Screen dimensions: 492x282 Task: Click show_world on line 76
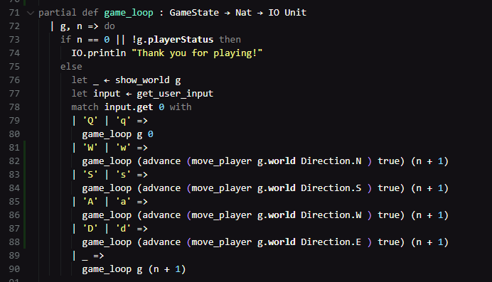[142, 80]
